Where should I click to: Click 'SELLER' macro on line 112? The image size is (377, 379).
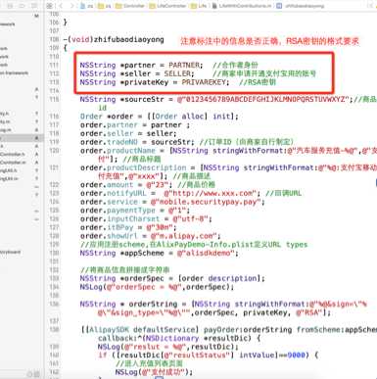179,73
